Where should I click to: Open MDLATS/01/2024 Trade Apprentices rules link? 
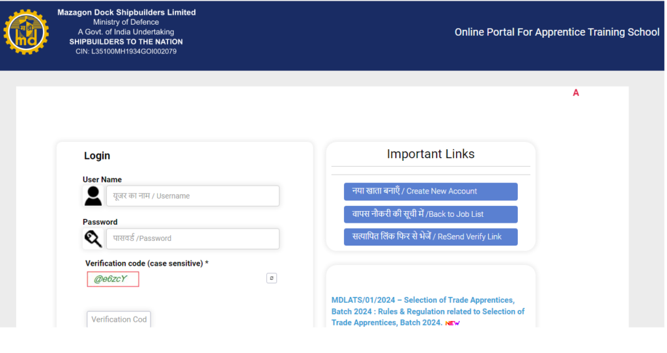428,311
